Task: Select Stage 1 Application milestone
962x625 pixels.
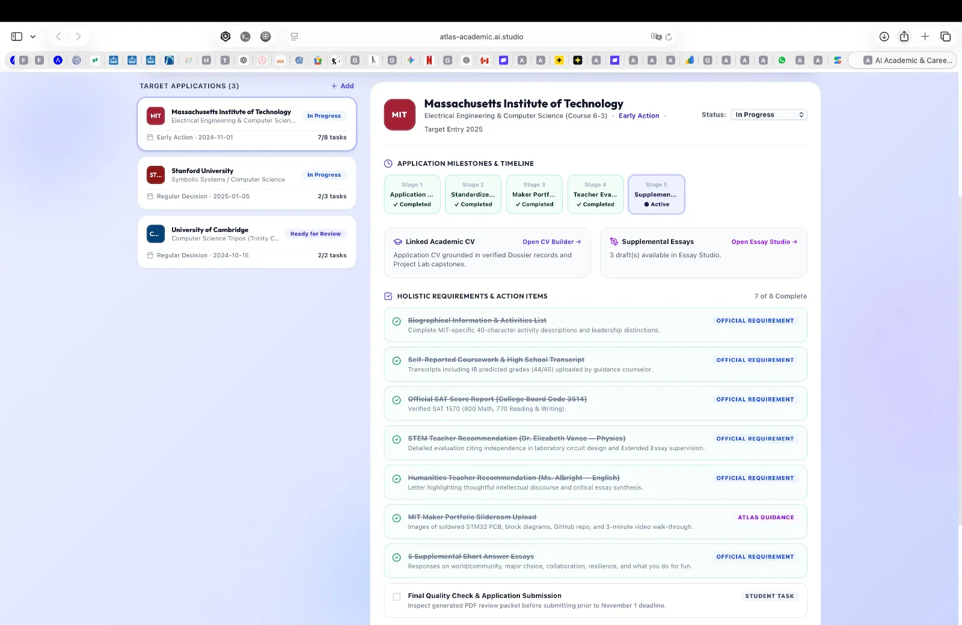Action: pos(412,194)
